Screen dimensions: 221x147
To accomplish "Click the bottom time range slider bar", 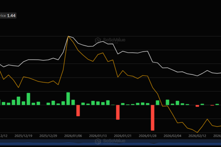I will pyautogui.click(x=110, y=145).
